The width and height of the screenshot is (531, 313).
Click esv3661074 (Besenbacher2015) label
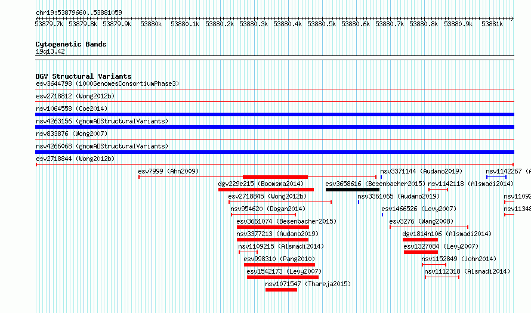pos(286,221)
